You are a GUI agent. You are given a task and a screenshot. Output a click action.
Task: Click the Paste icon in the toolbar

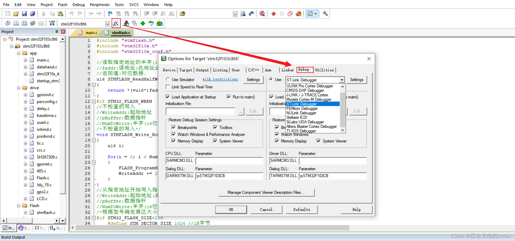point(60,14)
